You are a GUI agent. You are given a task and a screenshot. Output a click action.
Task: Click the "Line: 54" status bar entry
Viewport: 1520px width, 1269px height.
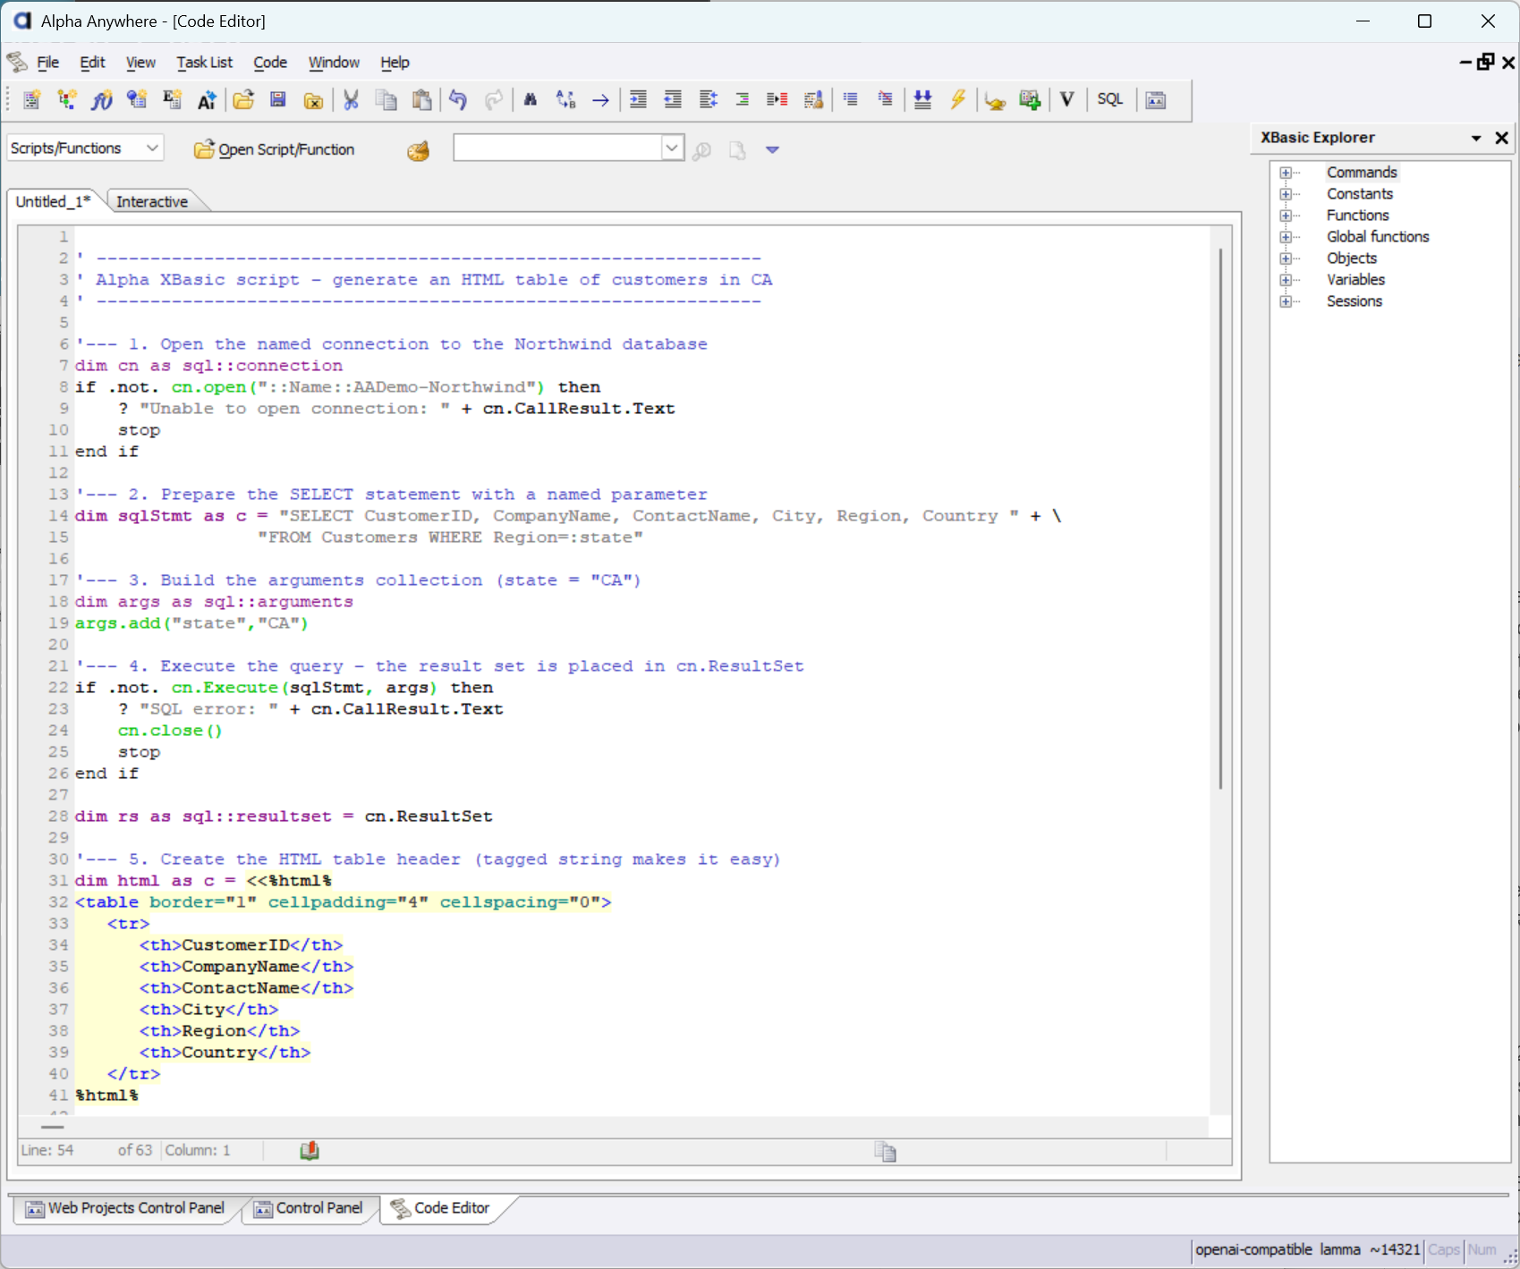(47, 1150)
